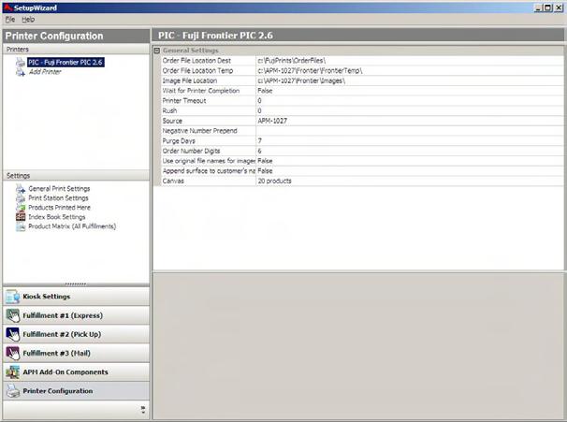The width and height of the screenshot is (567, 422).
Task: Open the Canvas 20 products value
Action: click(x=410, y=181)
